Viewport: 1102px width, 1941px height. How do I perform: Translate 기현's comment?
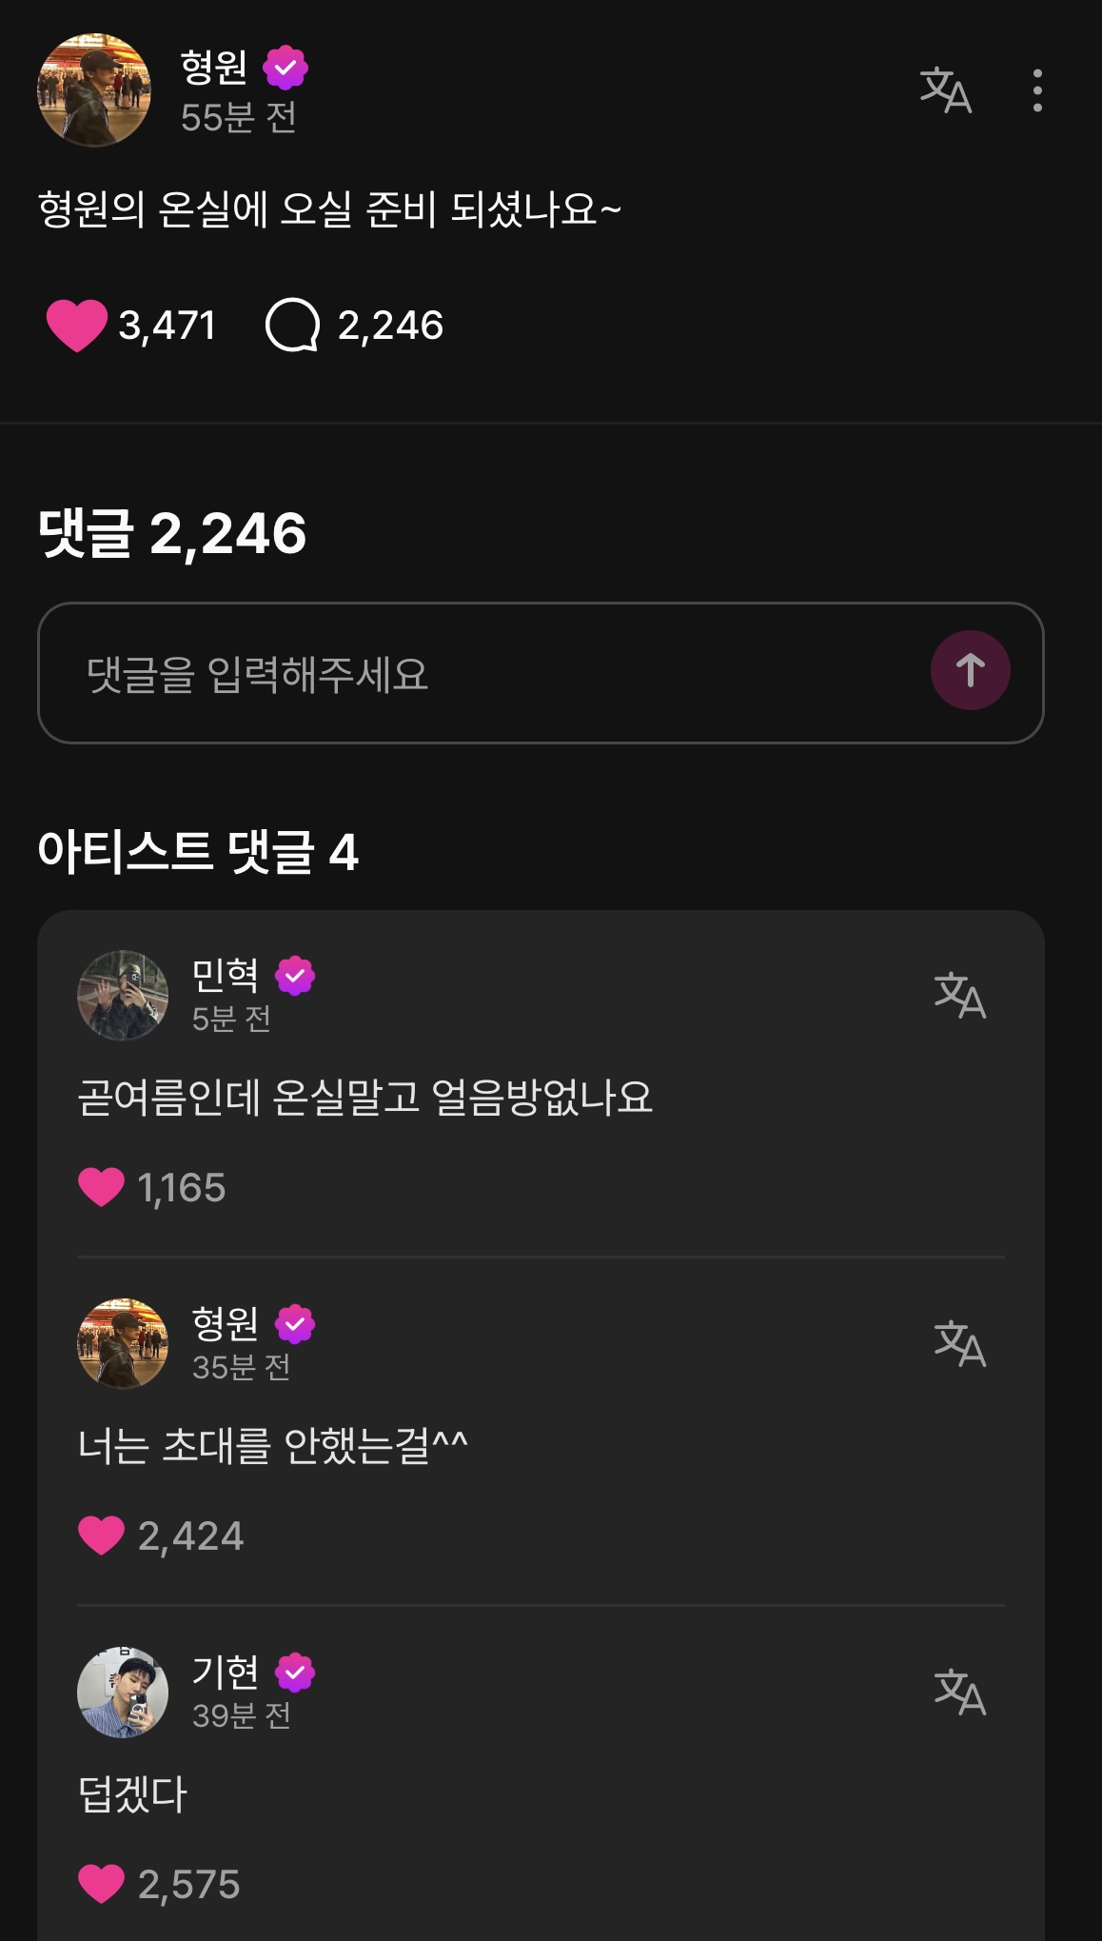click(x=959, y=1692)
